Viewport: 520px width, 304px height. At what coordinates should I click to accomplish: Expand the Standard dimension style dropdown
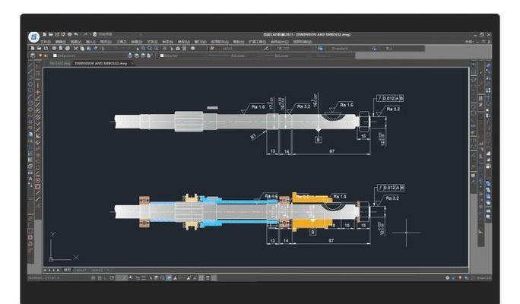coord(348,49)
